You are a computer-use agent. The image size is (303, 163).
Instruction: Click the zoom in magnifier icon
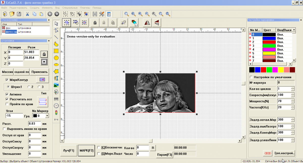coord(140,14)
